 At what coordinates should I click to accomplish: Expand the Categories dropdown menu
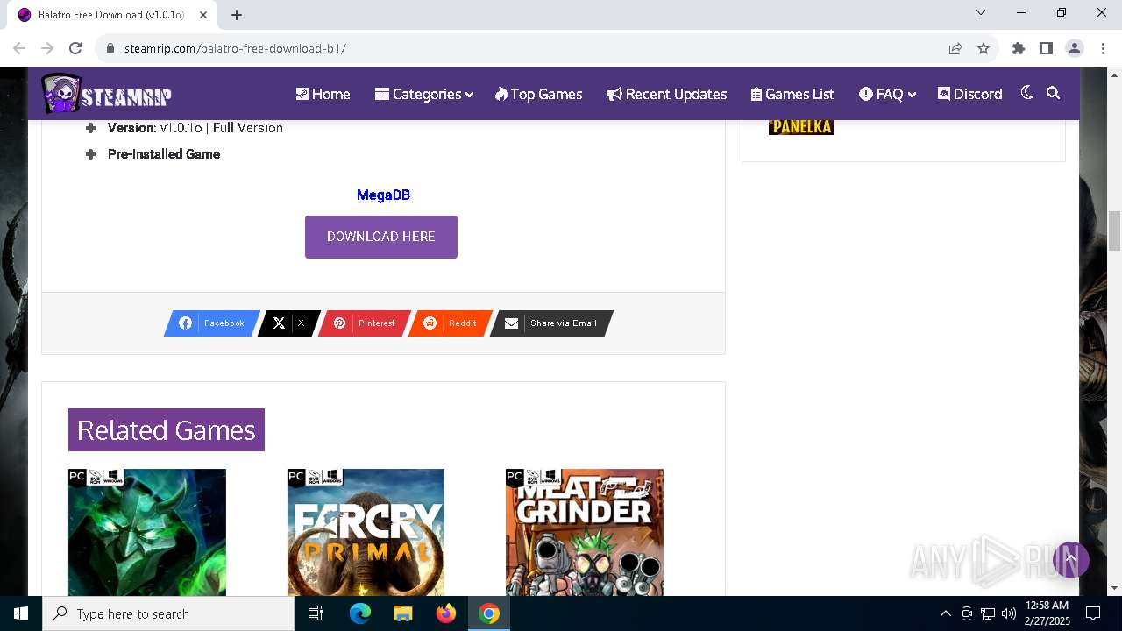click(424, 94)
